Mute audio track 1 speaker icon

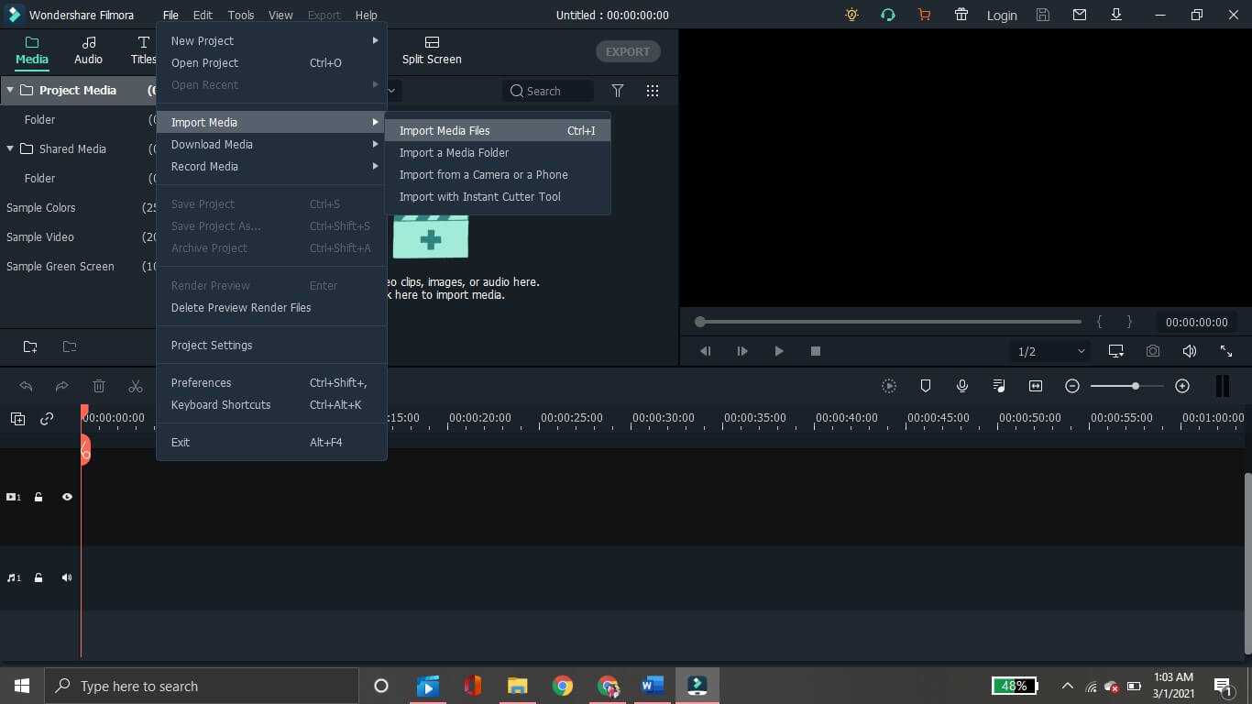coord(67,577)
